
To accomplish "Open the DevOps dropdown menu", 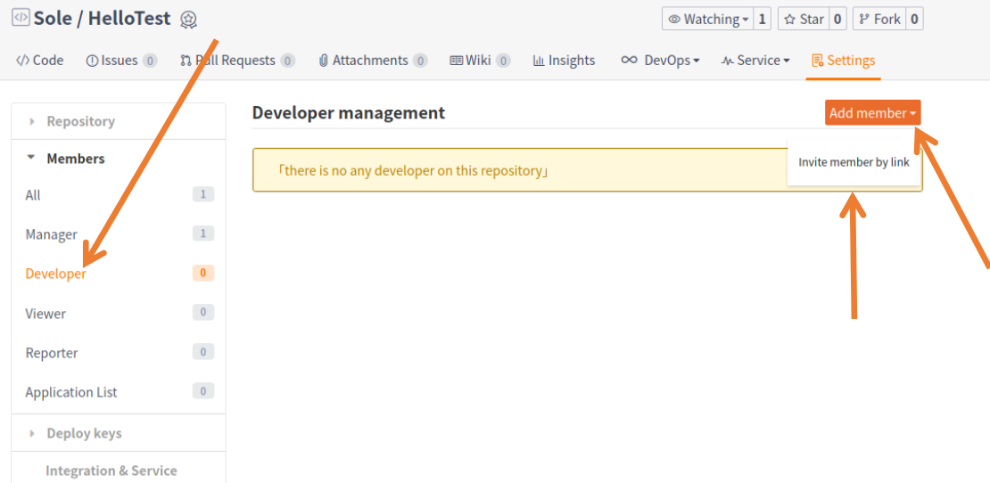I will click(660, 61).
